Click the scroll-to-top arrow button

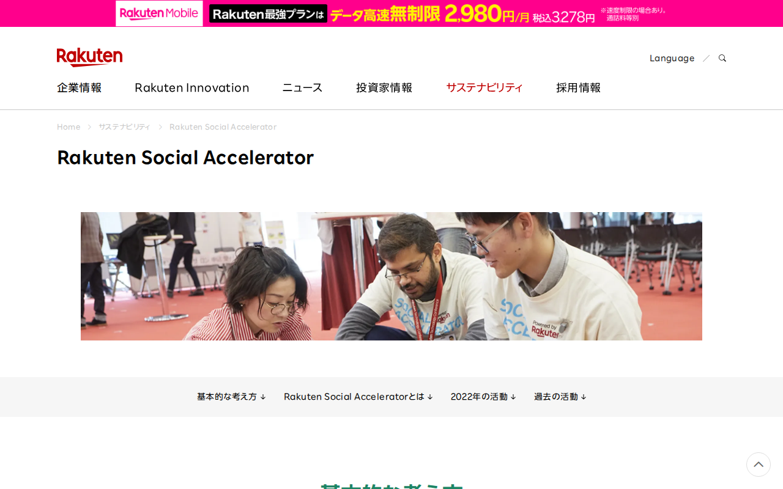tap(759, 465)
